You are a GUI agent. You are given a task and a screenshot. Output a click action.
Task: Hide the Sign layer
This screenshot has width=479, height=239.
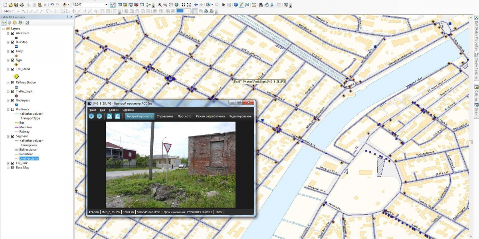click(13, 60)
